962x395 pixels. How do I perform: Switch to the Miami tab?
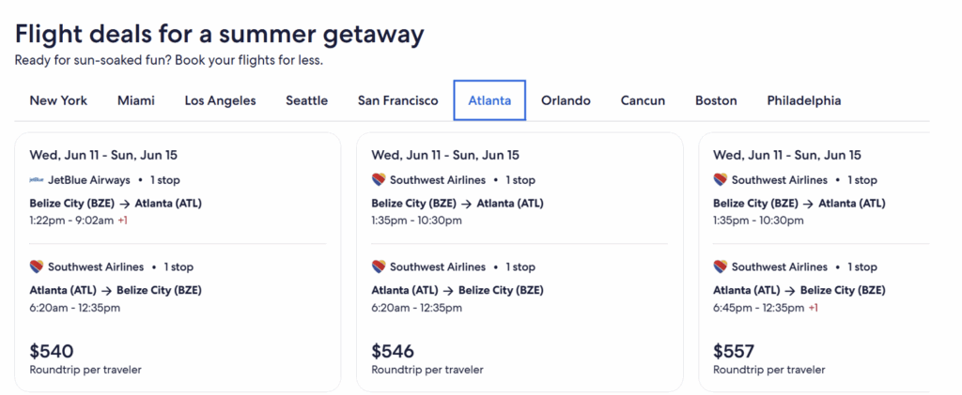tap(136, 100)
